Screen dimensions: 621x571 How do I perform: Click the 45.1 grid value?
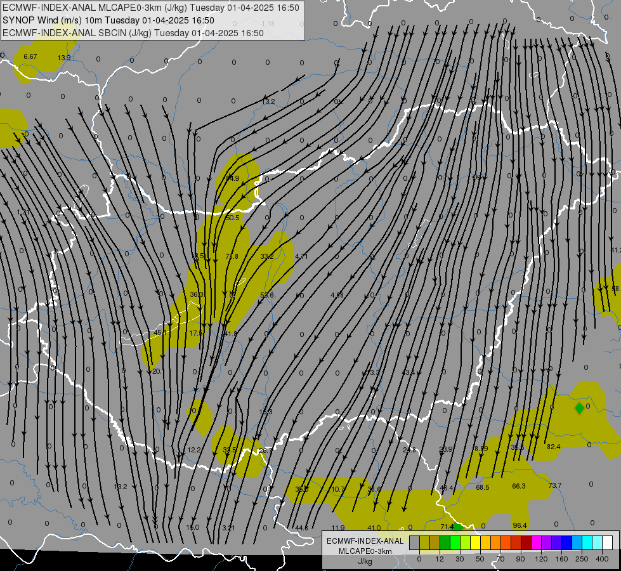pos(160,333)
